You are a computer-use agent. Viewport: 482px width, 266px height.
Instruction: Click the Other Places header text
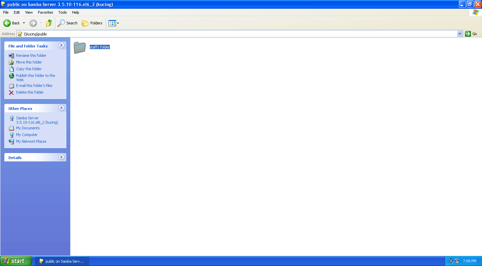coord(20,109)
